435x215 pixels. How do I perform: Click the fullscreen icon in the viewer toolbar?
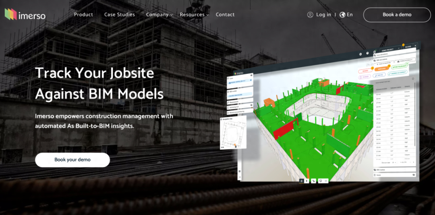coord(326,181)
